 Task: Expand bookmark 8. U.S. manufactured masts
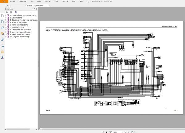[x=6, y=32]
